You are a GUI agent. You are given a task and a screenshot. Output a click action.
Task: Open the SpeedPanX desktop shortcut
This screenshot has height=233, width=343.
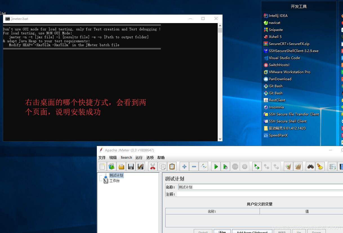point(275,135)
